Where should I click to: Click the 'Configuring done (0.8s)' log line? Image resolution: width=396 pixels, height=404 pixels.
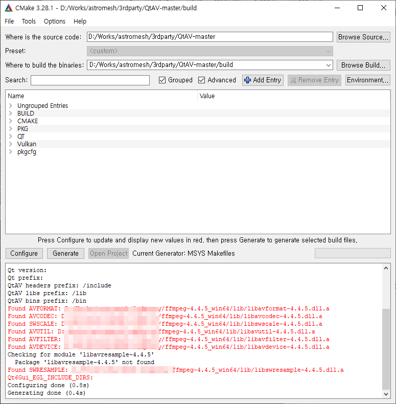(49, 385)
